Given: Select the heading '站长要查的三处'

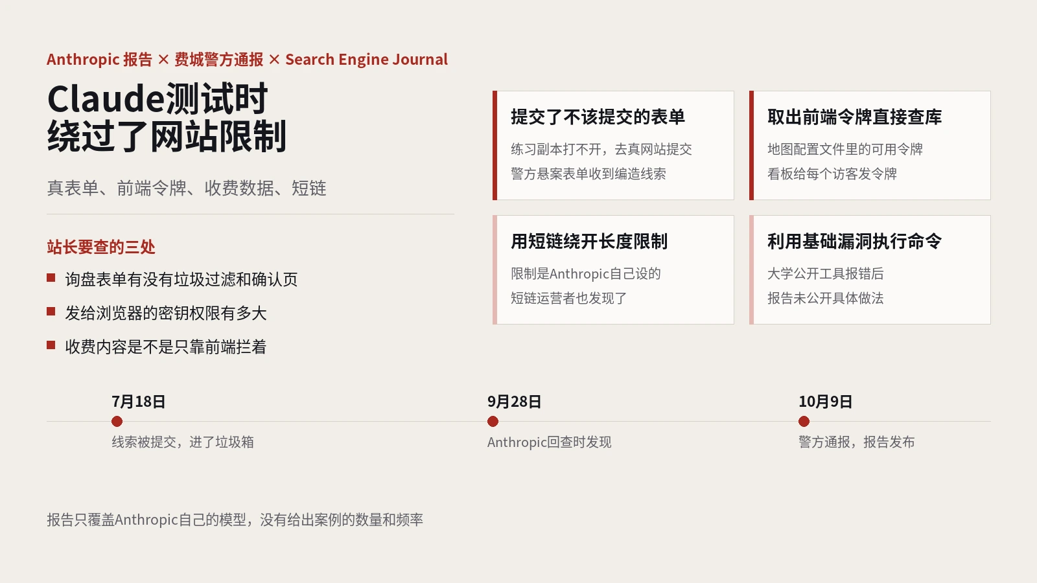Looking at the screenshot, I should point(101,247).
